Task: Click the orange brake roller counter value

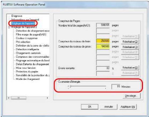Action: (103, 41)
